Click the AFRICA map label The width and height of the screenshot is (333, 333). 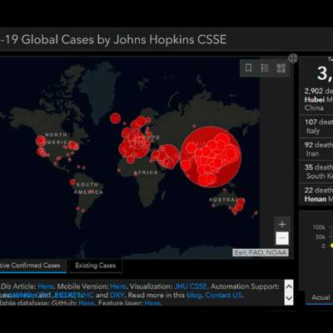pyautogui.click(x=146, y=173)
